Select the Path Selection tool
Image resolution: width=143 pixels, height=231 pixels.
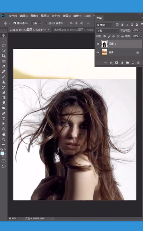click(x=4, y=124)
